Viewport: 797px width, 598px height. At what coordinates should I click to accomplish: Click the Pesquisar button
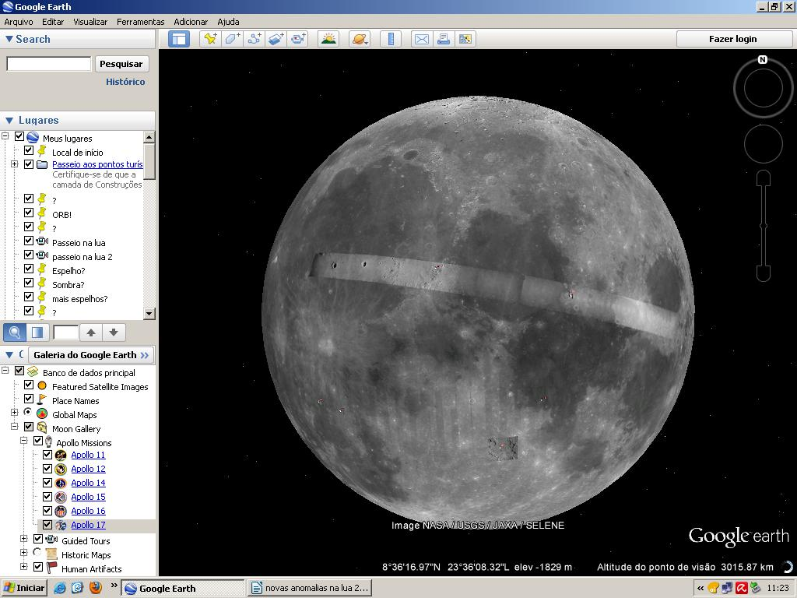coord(121,64)
